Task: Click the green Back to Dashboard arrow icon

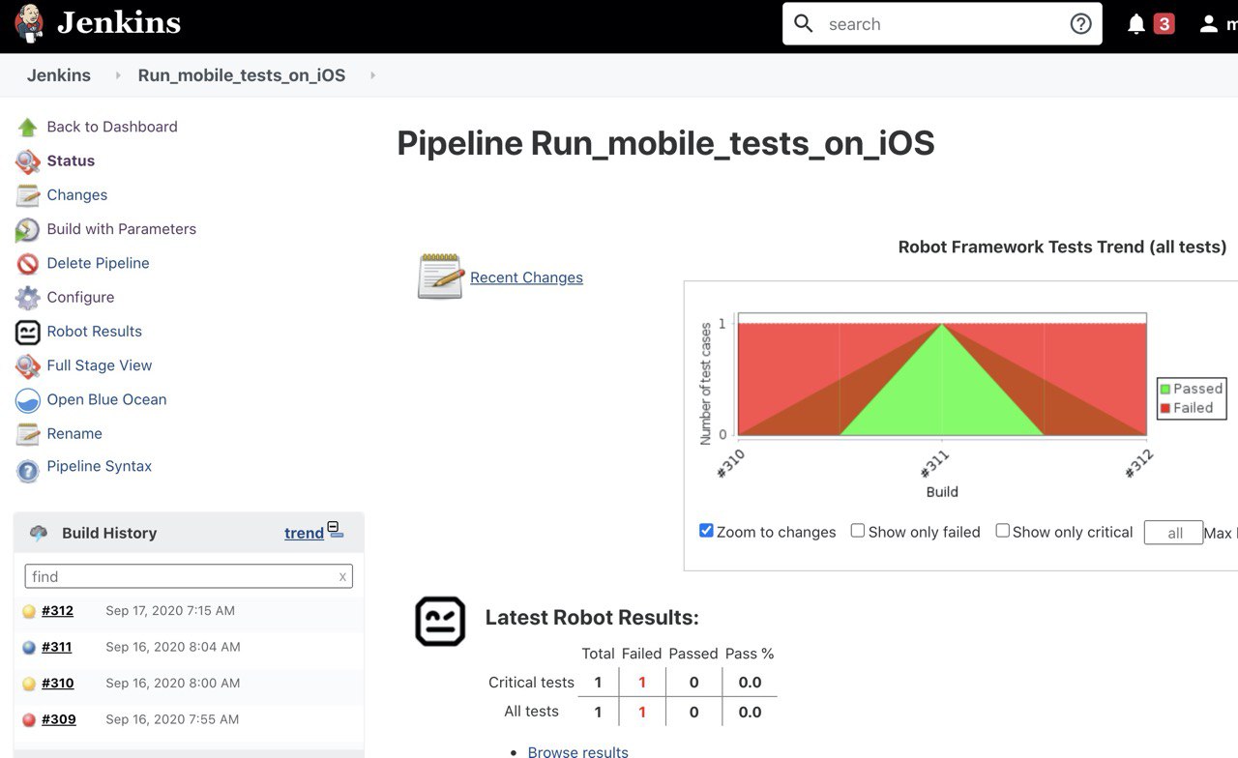Action: [x=27, y=127]
